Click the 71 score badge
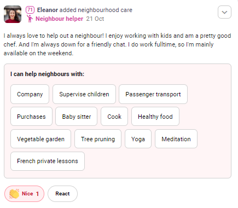 (x=30, y=10)
